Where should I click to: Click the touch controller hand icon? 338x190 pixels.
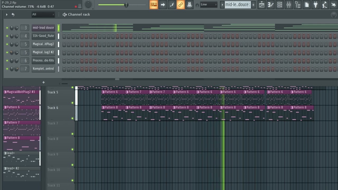[334, 4]
